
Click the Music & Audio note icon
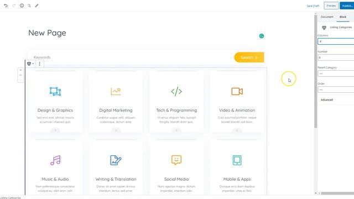(x=55, y=160)
